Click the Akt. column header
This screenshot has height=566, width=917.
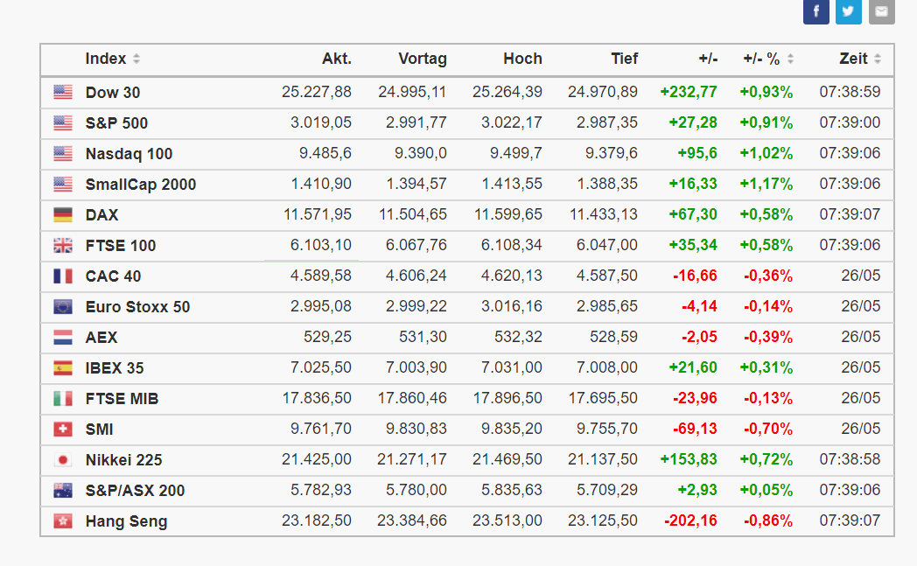[x=336, y=59]
